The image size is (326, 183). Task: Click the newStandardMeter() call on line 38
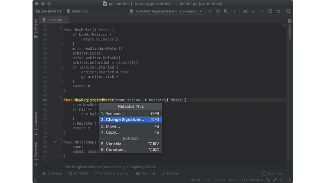coord(103,48)
